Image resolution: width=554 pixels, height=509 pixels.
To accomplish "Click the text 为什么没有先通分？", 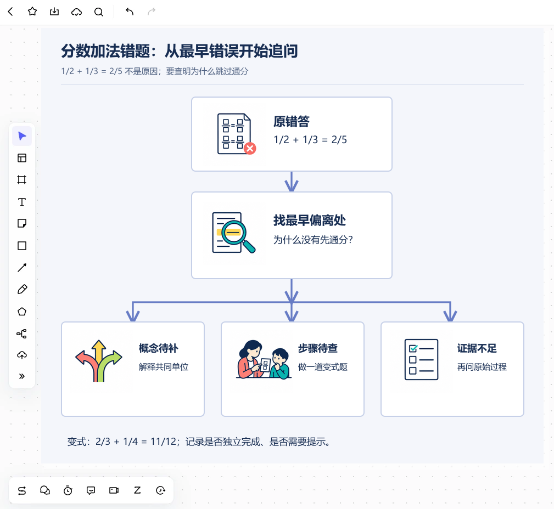I will point(313,240).
